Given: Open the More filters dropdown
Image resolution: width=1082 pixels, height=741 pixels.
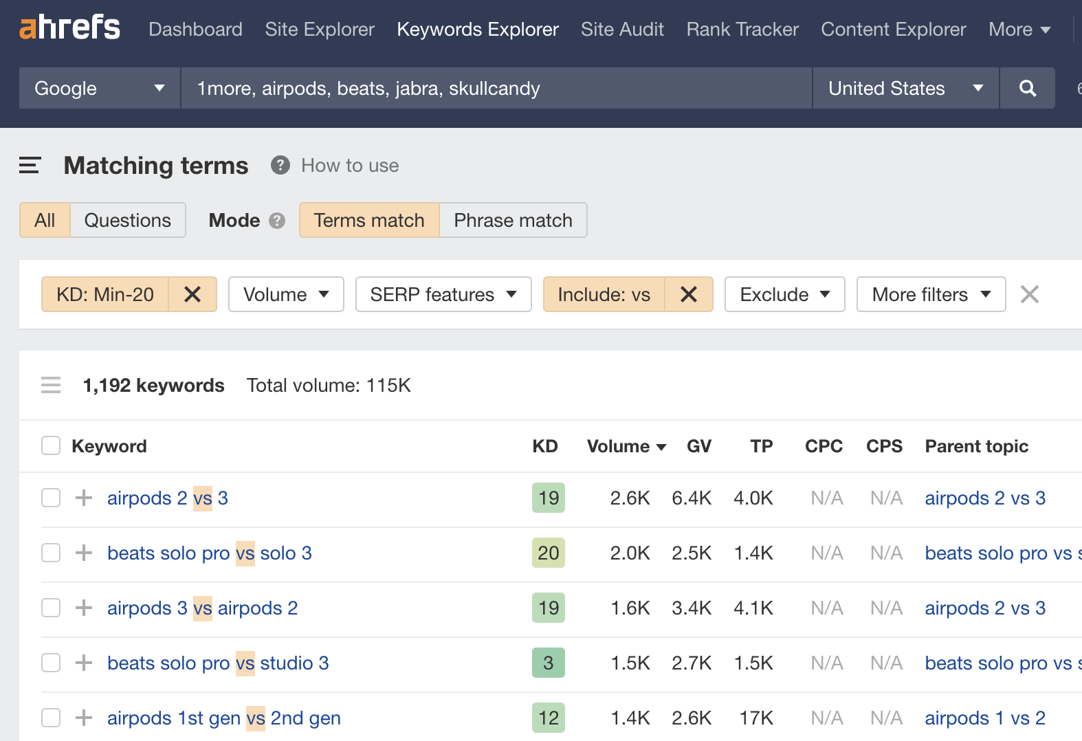Looking at the screenshot, I should point(931,294).
